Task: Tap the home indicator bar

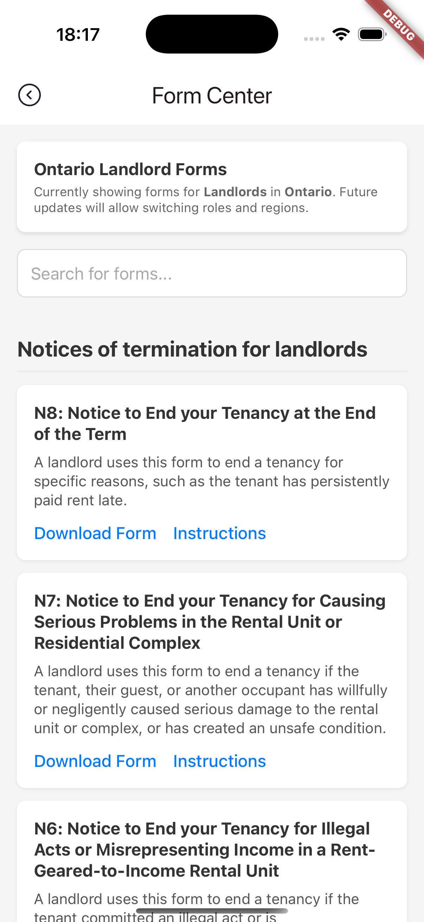Action: [x=212, y=910]
